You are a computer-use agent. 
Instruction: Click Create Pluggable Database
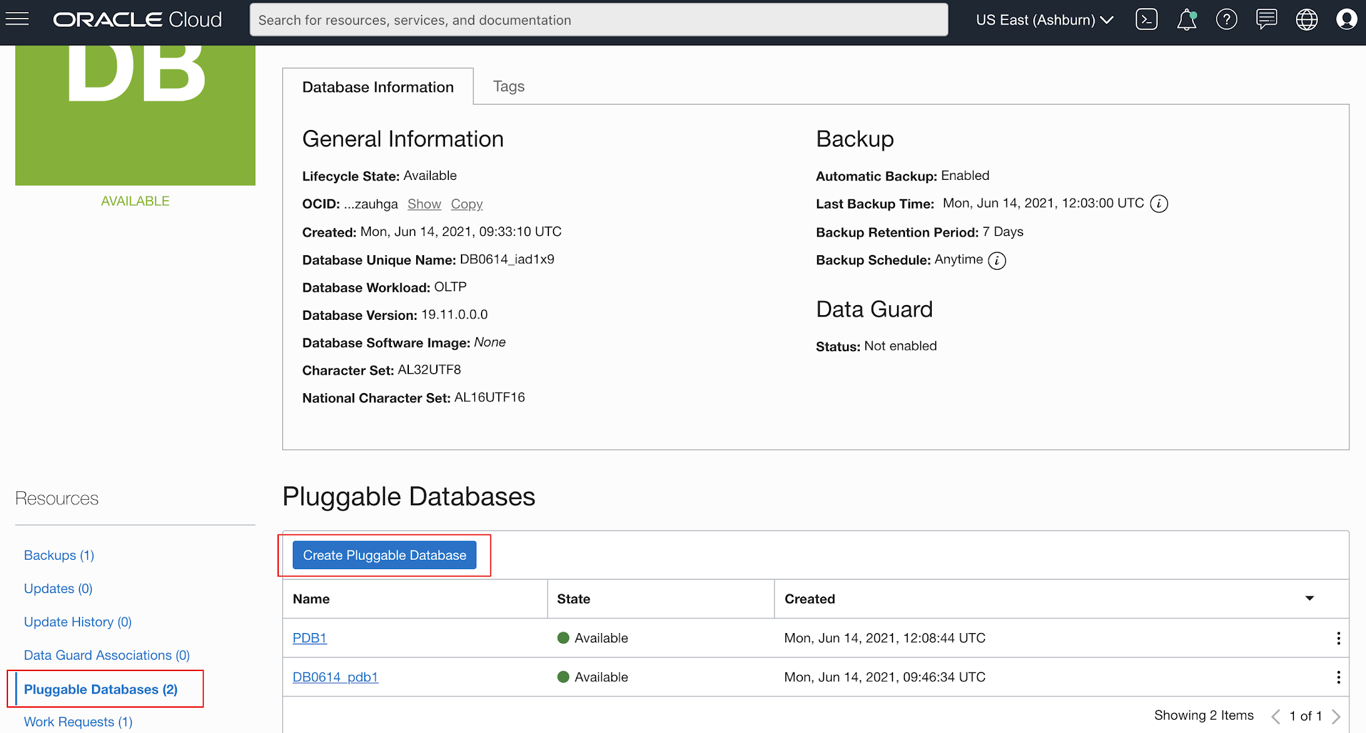[x=384, y=554]
